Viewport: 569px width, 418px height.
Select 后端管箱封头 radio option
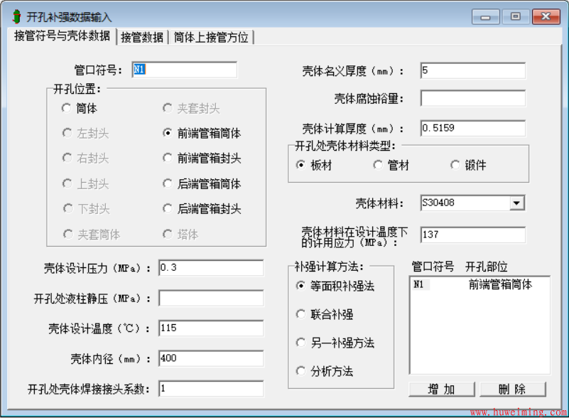tap(168, 208)
